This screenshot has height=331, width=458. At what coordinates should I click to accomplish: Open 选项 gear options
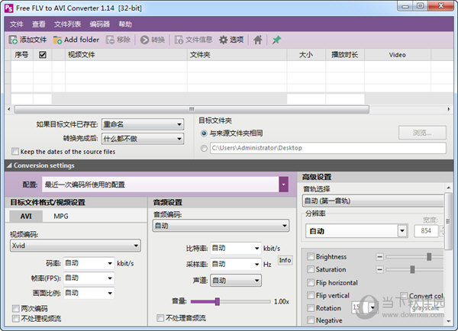tap(231, 40)
